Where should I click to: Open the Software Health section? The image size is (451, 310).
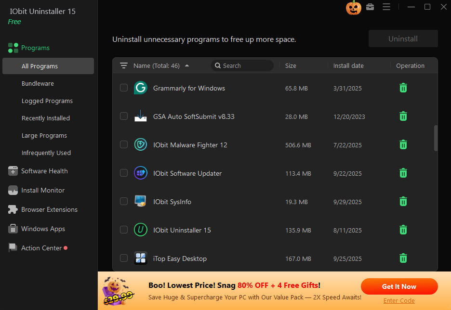click(44, 171)
